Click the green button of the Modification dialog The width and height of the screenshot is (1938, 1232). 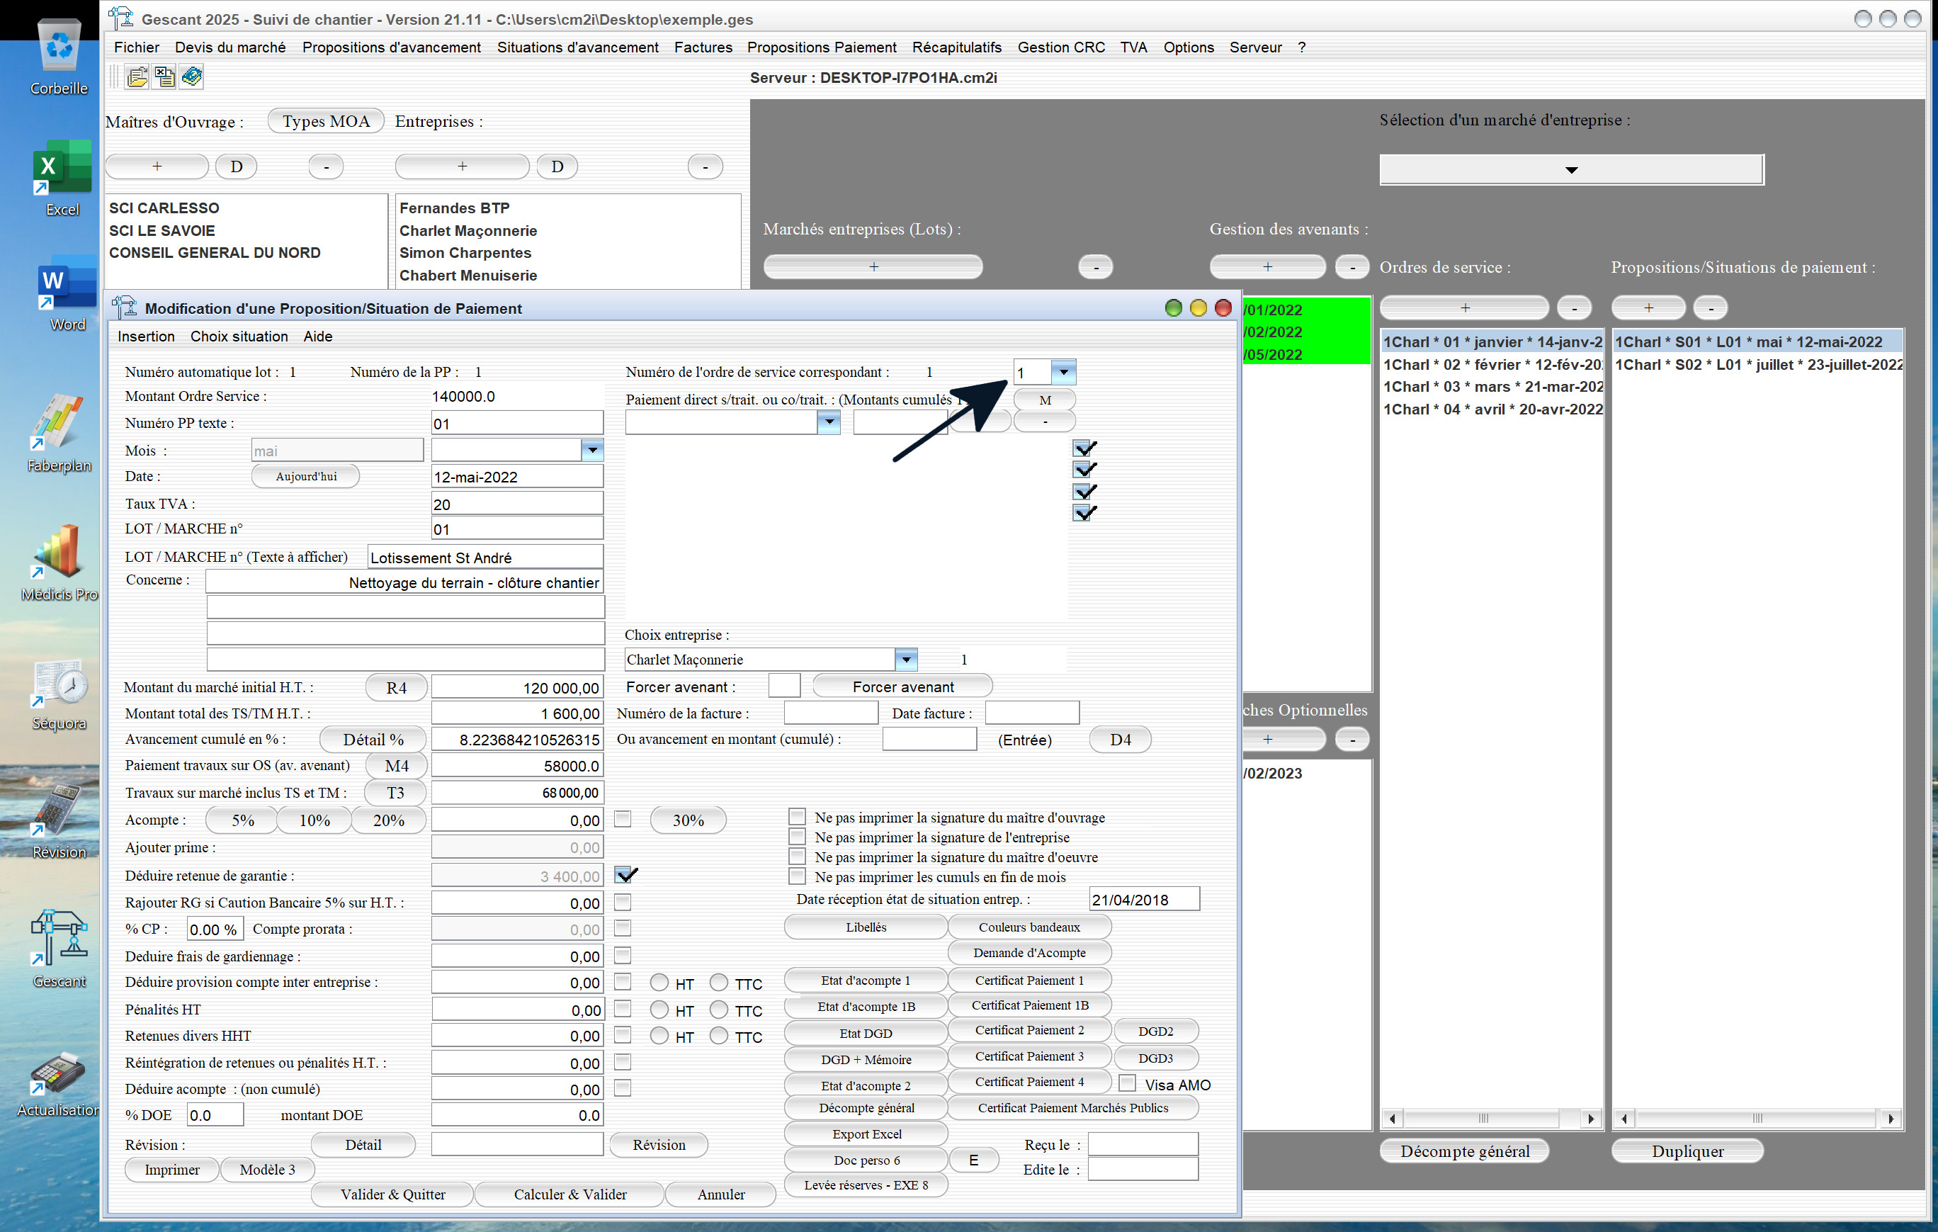[1174, 308]
